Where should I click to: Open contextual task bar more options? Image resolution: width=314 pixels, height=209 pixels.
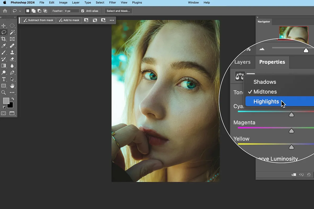point(112,20)
